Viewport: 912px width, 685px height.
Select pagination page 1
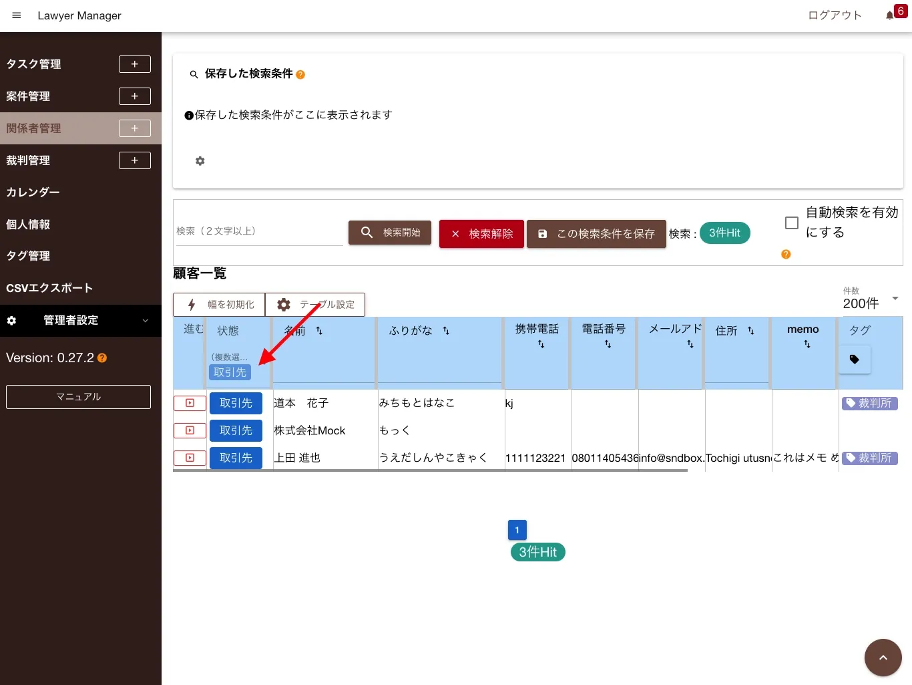[517, 530]
